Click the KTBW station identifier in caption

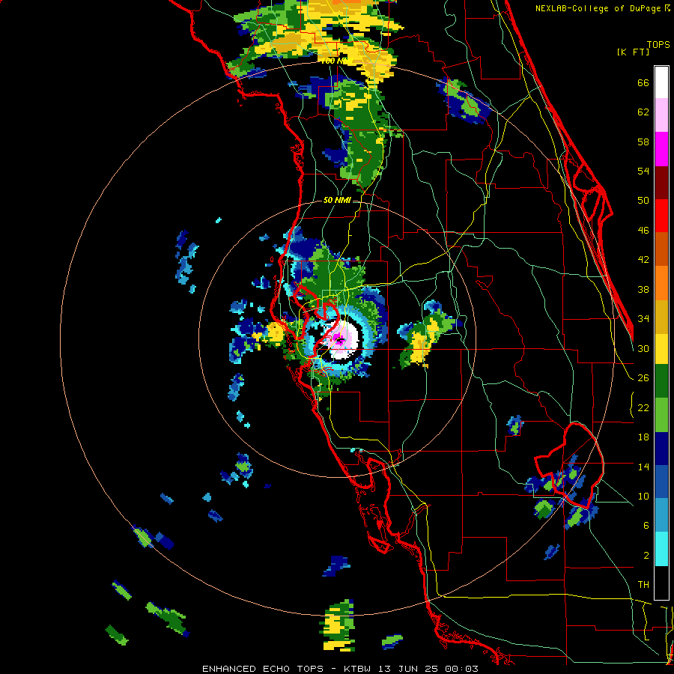coord(356,669)
